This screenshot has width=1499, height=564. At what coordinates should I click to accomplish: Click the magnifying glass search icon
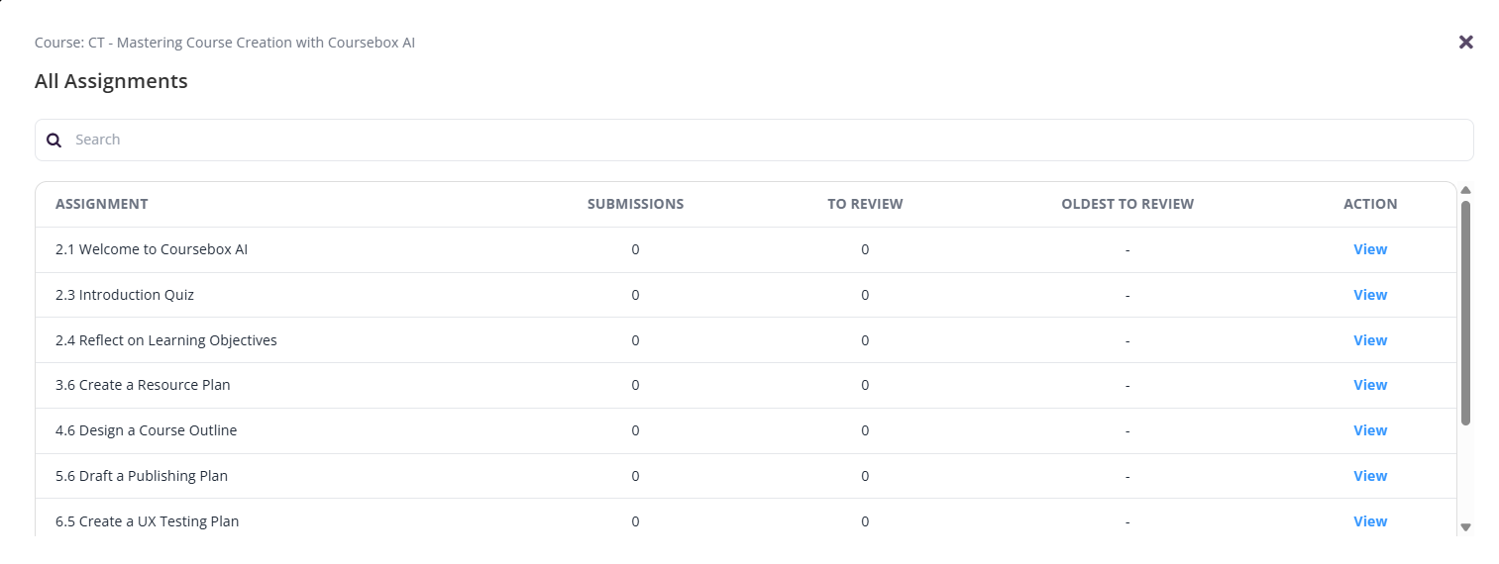click(x=54, y=141)
